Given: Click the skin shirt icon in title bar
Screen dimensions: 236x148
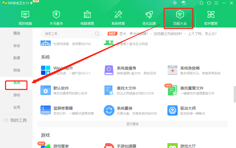Looking at the screenshot, I should pos(209,3).
